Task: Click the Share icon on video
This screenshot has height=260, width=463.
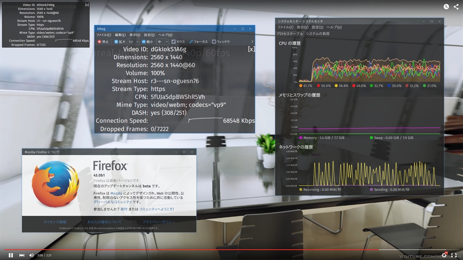Action: 456,7
